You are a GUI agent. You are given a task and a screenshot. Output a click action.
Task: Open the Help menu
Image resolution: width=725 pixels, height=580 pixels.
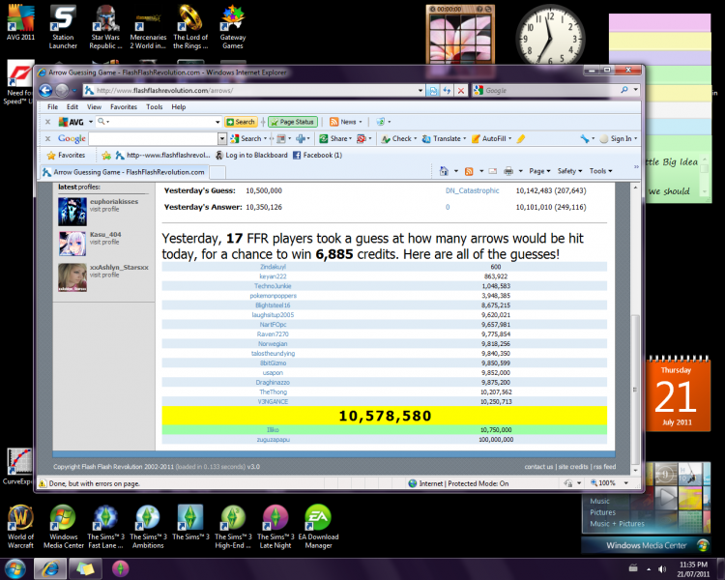pos(179,107)
